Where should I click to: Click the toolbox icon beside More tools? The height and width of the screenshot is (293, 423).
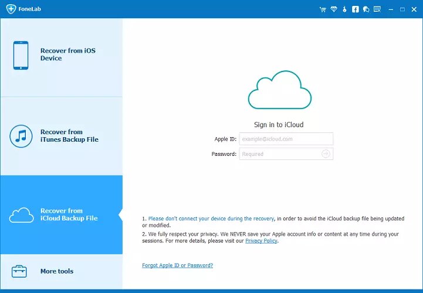[19, 271]
